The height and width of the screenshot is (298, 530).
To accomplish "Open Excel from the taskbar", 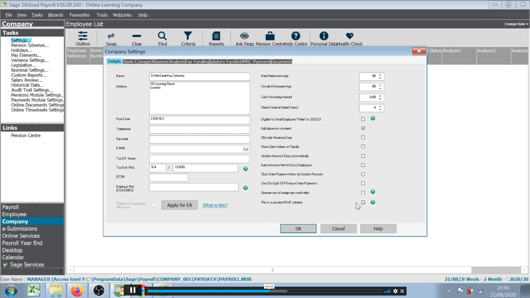I will coord(34,291).
